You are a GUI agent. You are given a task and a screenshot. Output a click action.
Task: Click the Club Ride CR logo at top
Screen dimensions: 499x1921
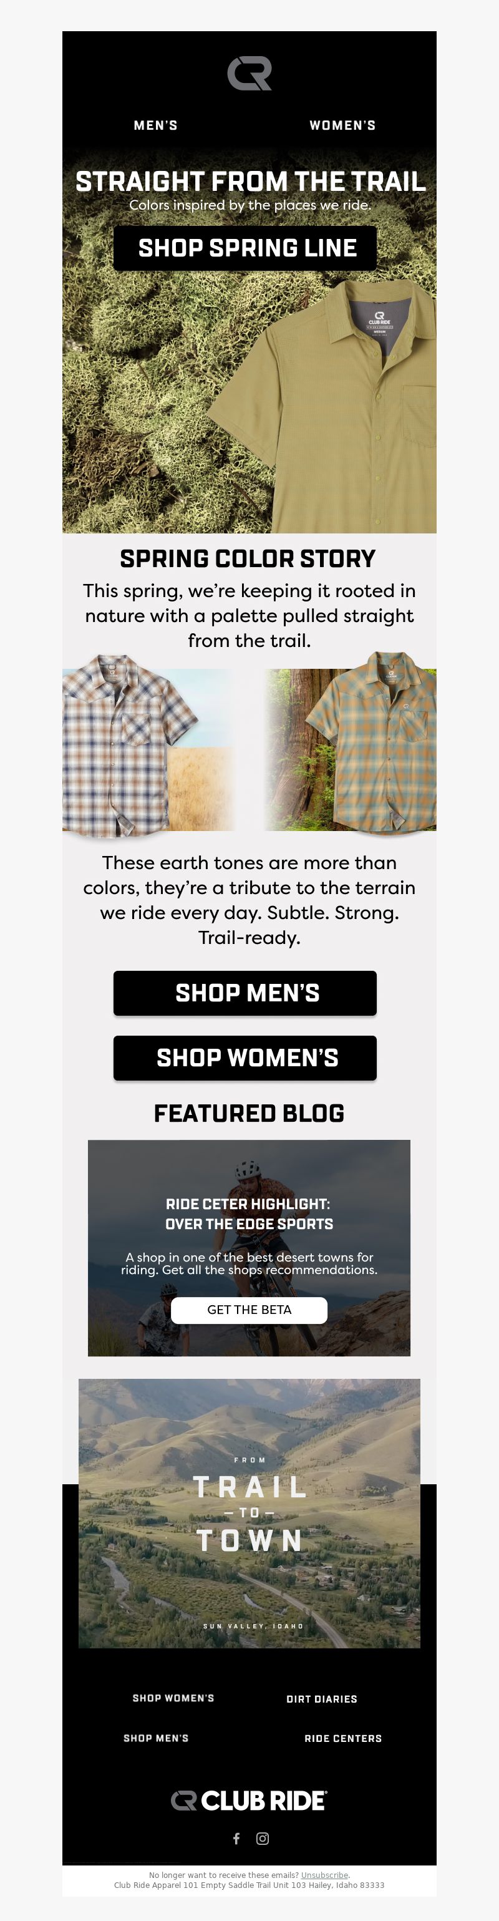[x=249, y=73]
